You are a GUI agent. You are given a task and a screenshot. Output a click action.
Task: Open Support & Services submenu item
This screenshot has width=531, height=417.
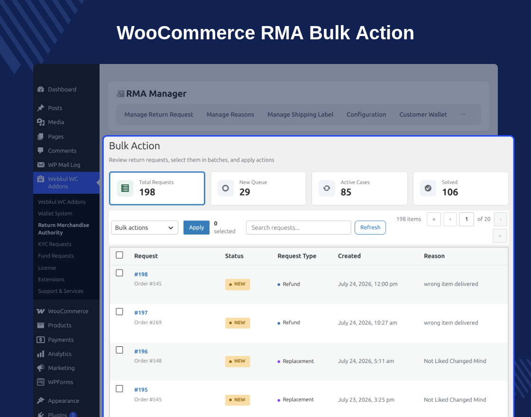tap(61, 291)
